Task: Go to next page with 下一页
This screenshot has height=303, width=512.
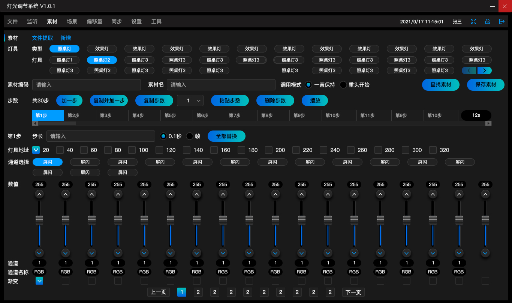Action: [353, 292]
